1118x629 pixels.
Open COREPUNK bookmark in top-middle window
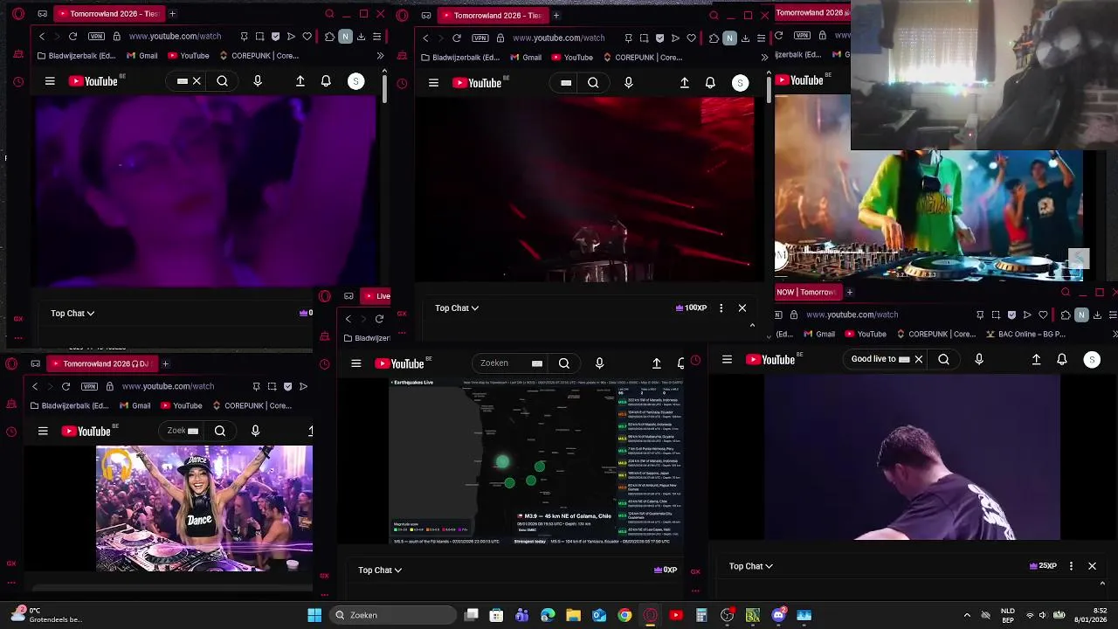pos(642,58)
